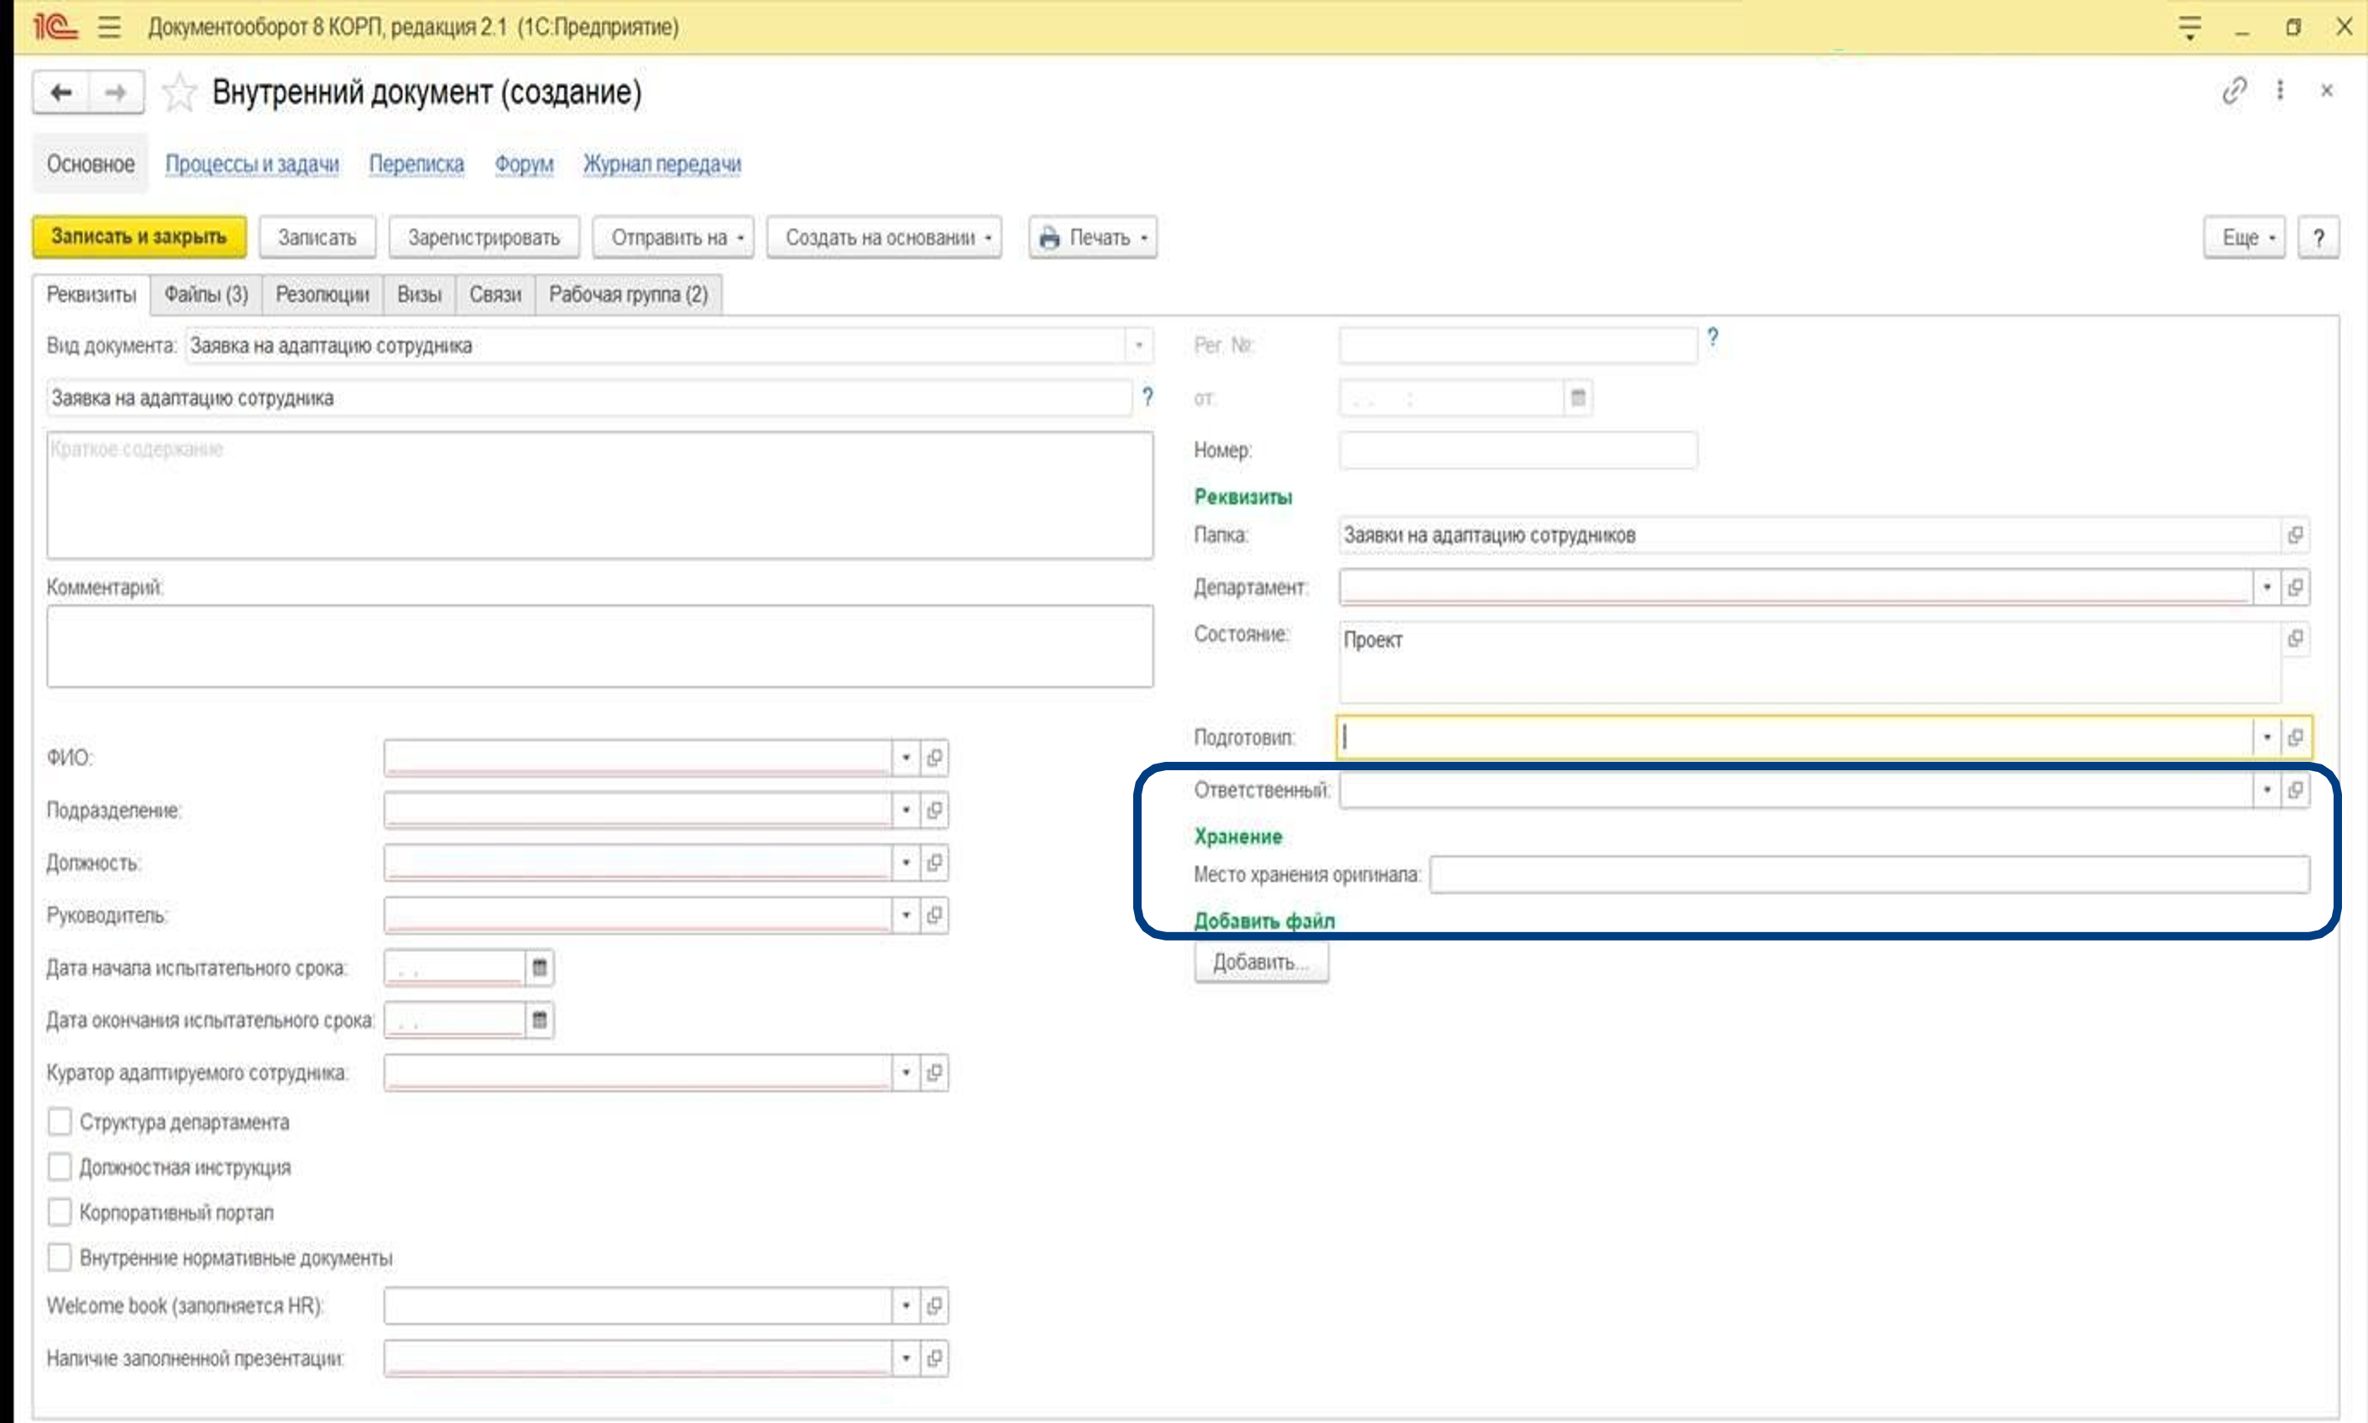
Task: Check Внутренние нормативные документы checkbox
Action: pyautogui.click(x=60, y=1257)
